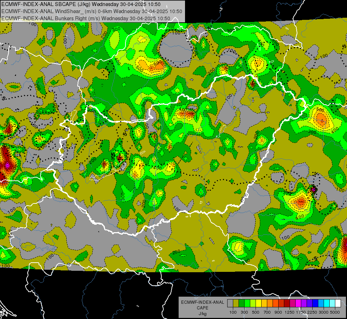
Task: Click the 600 contour label on the map
Action: (157, 63)
